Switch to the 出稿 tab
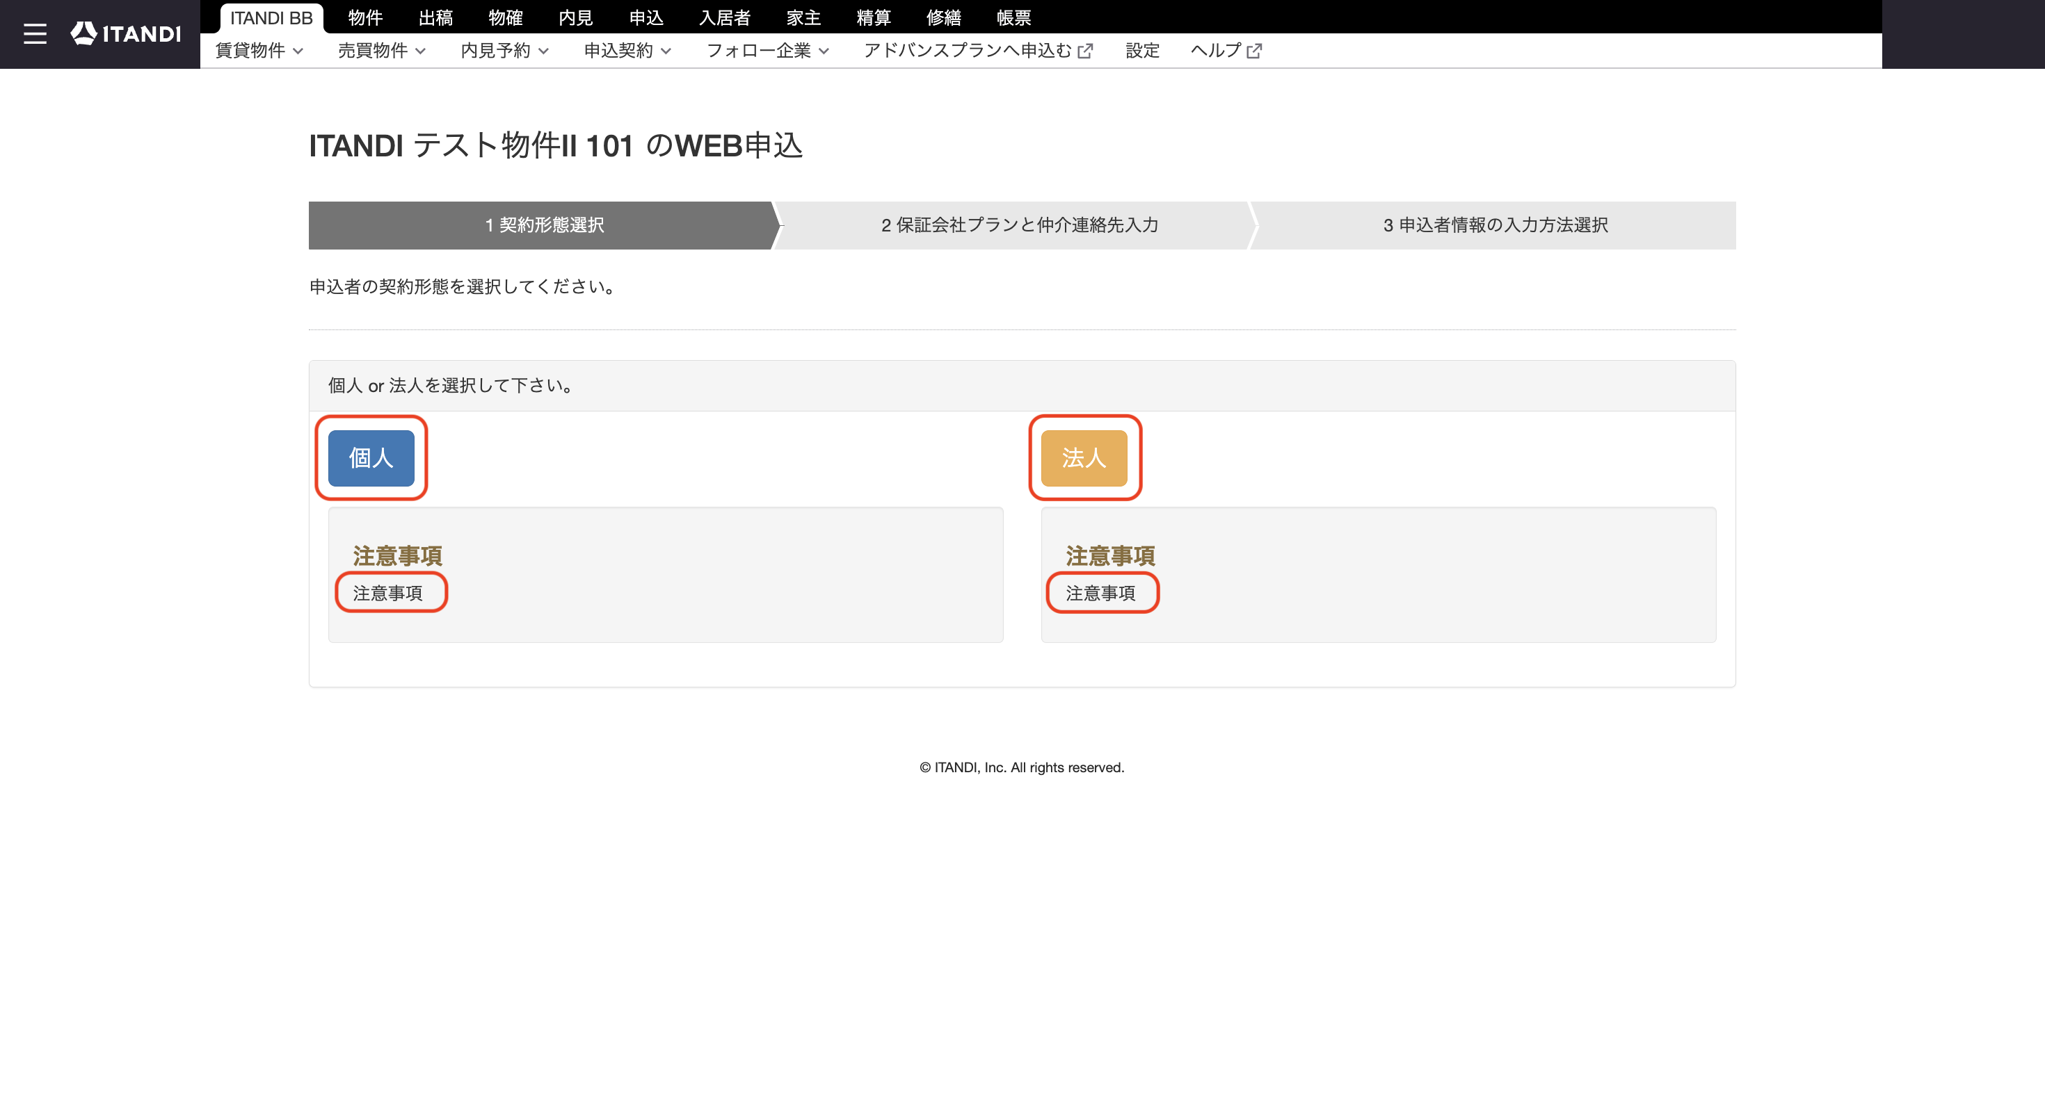 tap(436, 17)
